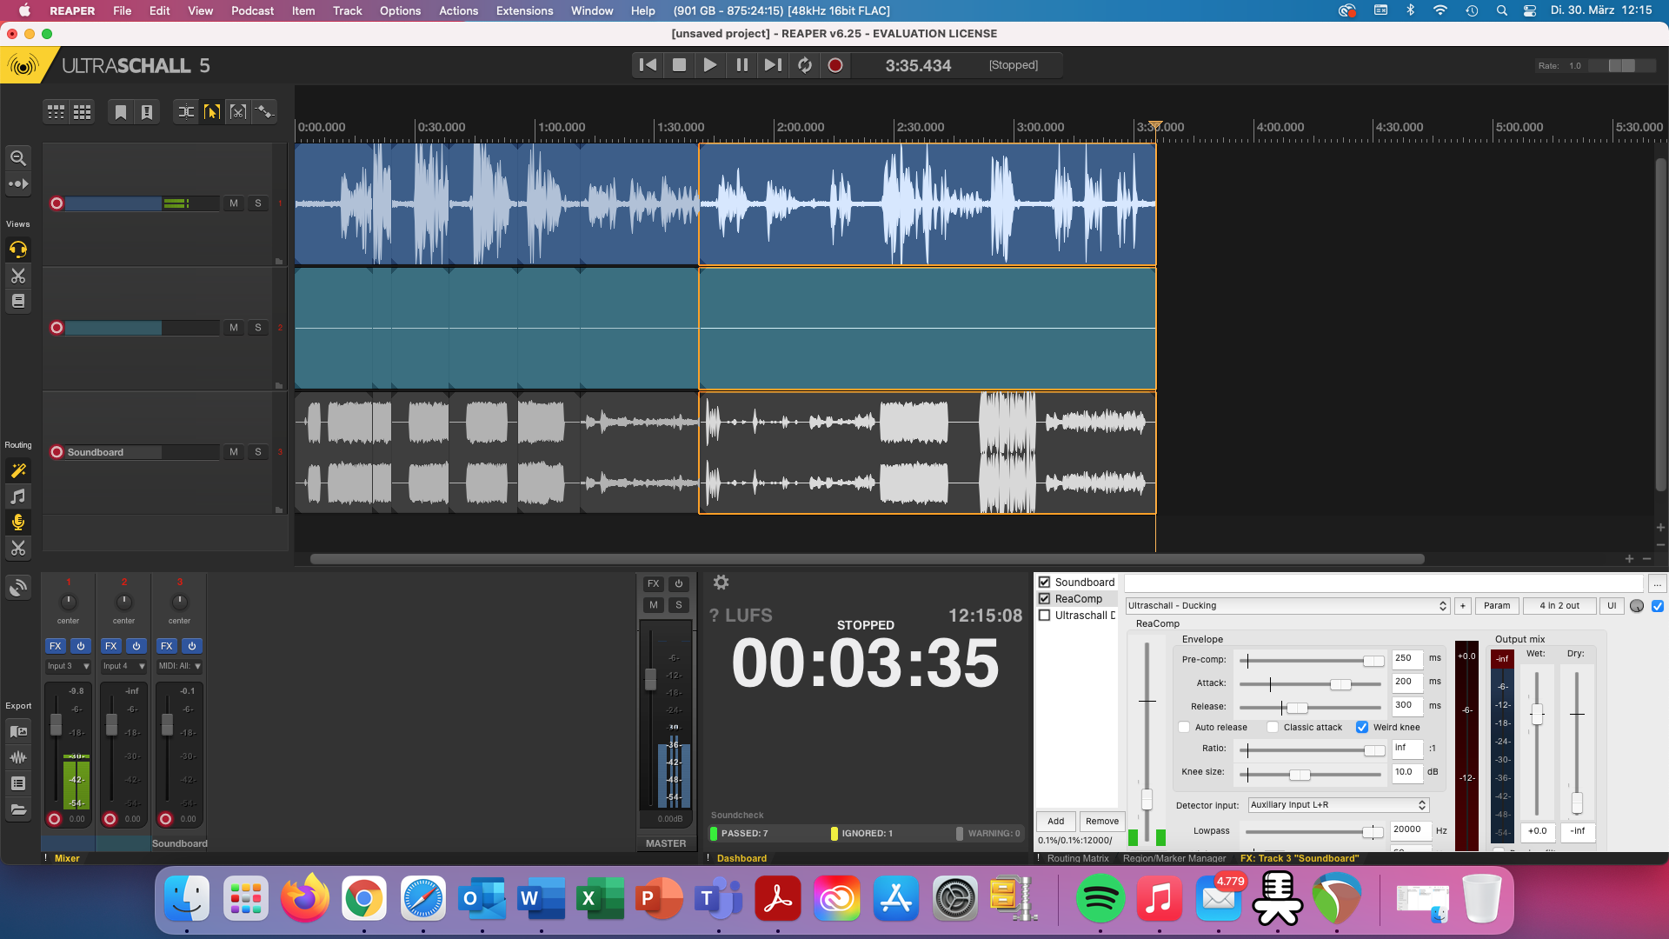Switch to the Region/Marker Manager tab
Screen dimensions: 1669x939
(1174, 858)
